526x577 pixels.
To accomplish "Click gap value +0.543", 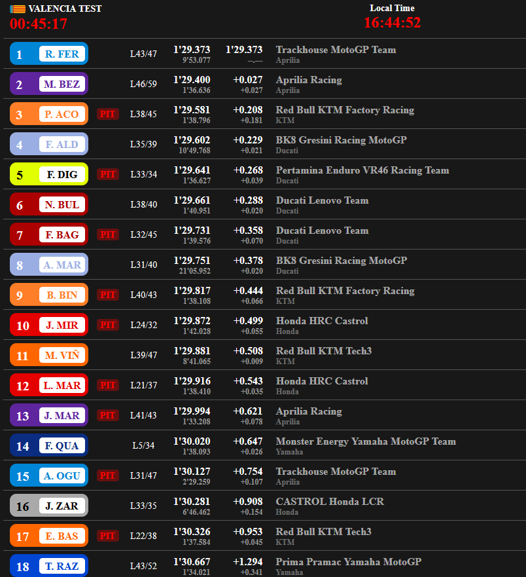I will click(x=248, y=381).
